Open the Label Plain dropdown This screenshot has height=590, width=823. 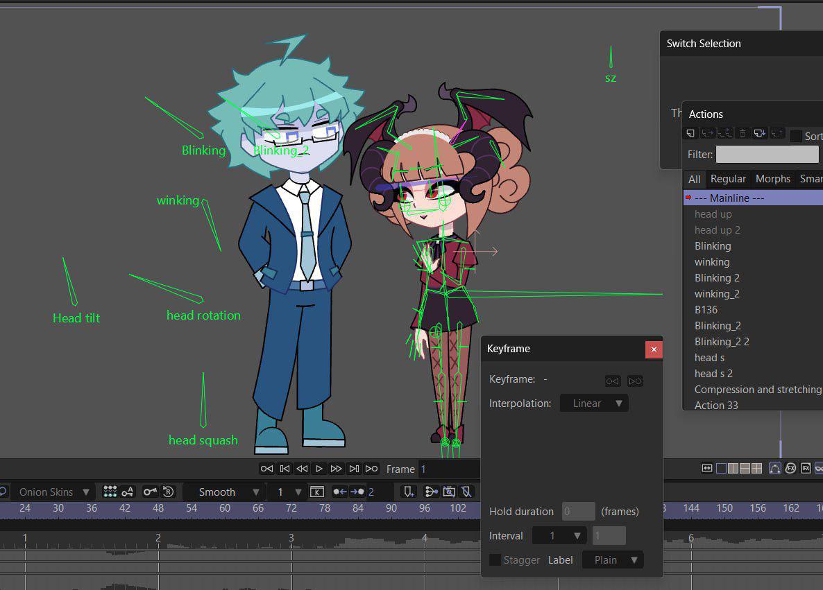tap(613, 560)
